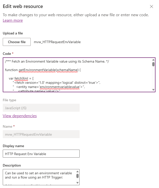The height and width of the screenshot is (188, 159).
Task: Click the Name field mvw_HTTPRequestEnvVariable
Action: [41, 134]
